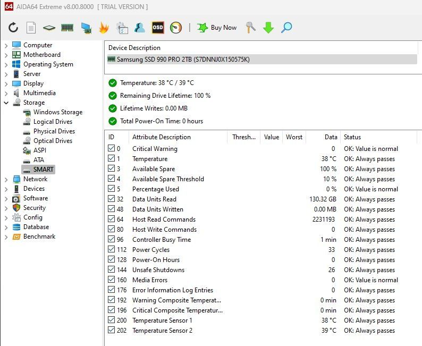The width and height of the screenshot is (422, 346).
Task: Expand the Operating System node arrow
Action: pyautogui.click(x=6, y=64)
